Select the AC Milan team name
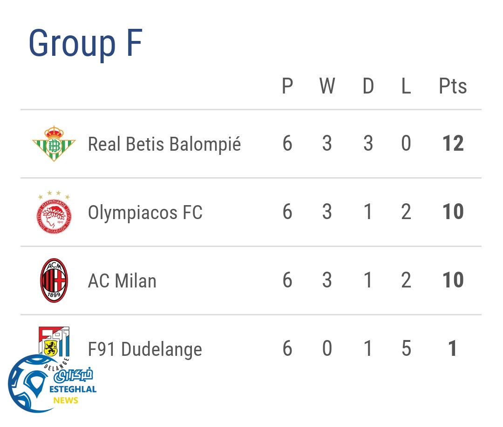This screenshot has height=427, width=503. click(x=122, y=281)
